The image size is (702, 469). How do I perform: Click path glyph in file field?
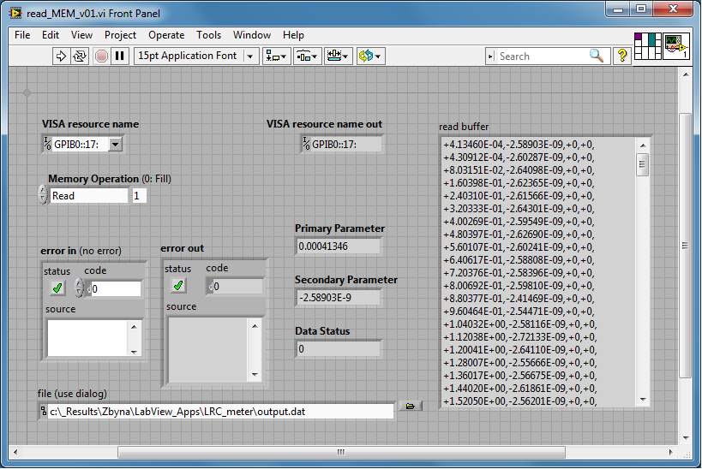pyautogui.click(x=44, y=411)
